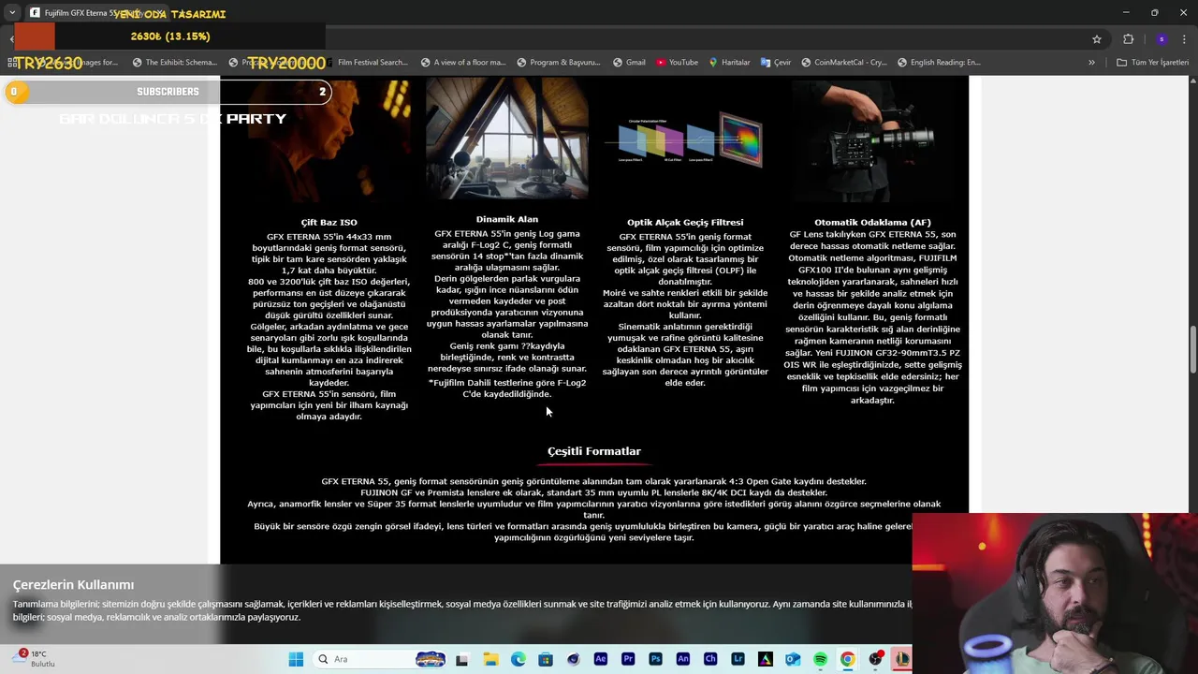Click the Dinamik Alan attic window image
This screenshot has width=1198, height=674.
point(507,139)
